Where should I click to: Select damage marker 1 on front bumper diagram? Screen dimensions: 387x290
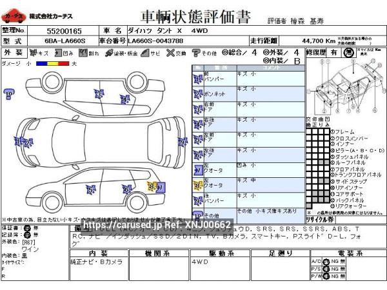click(18, 142)
